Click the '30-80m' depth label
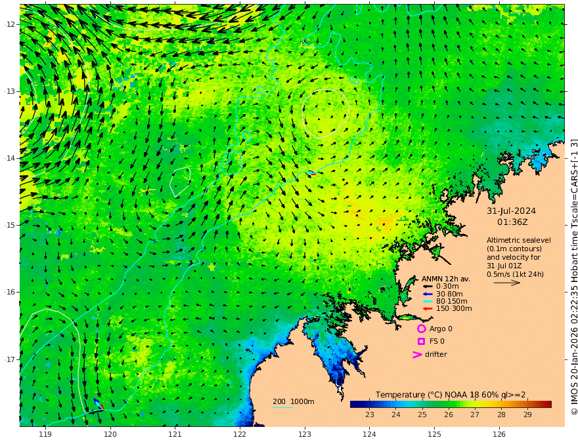 pos(449,294)
